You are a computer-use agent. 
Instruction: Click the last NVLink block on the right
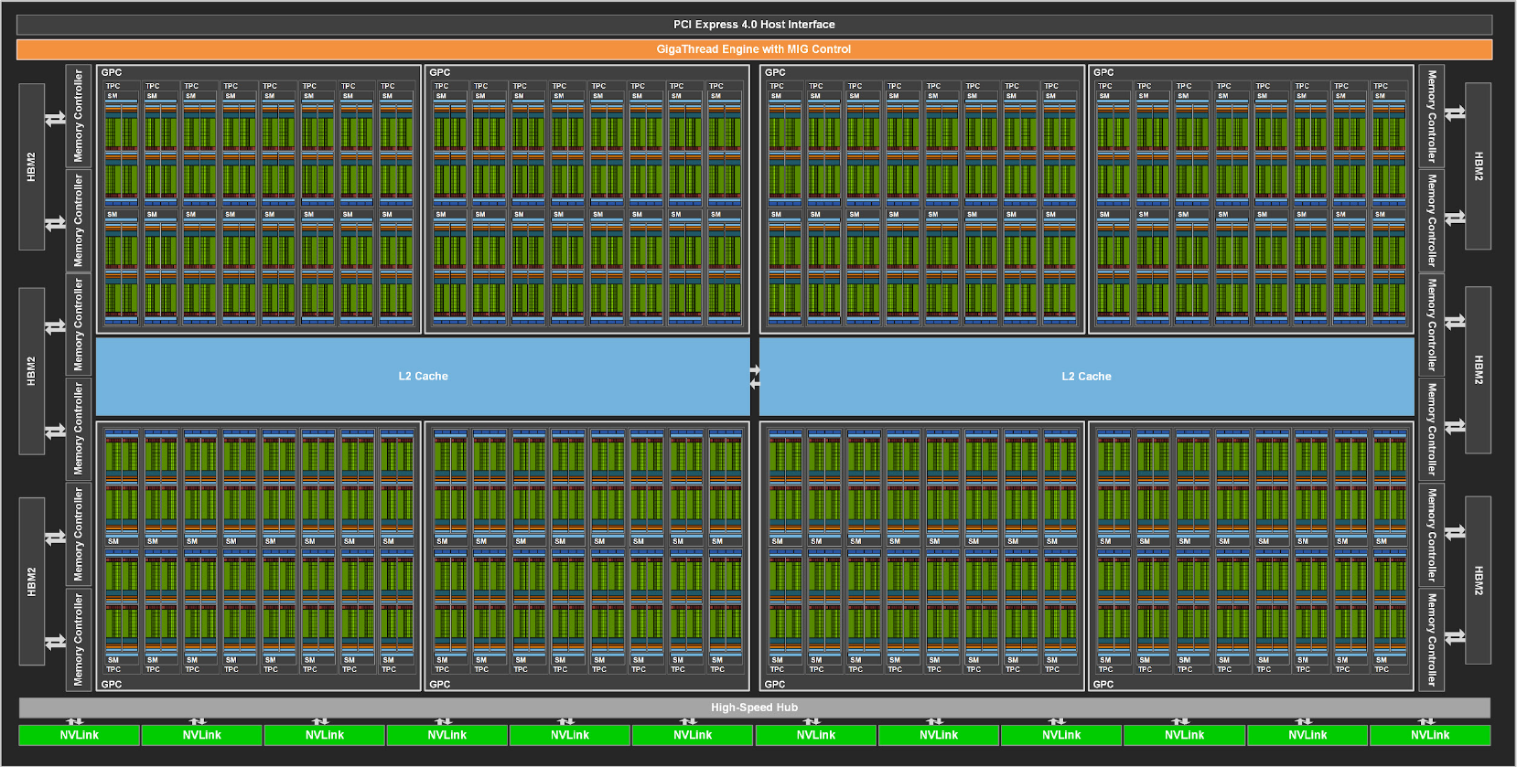tap(1430, 735)
